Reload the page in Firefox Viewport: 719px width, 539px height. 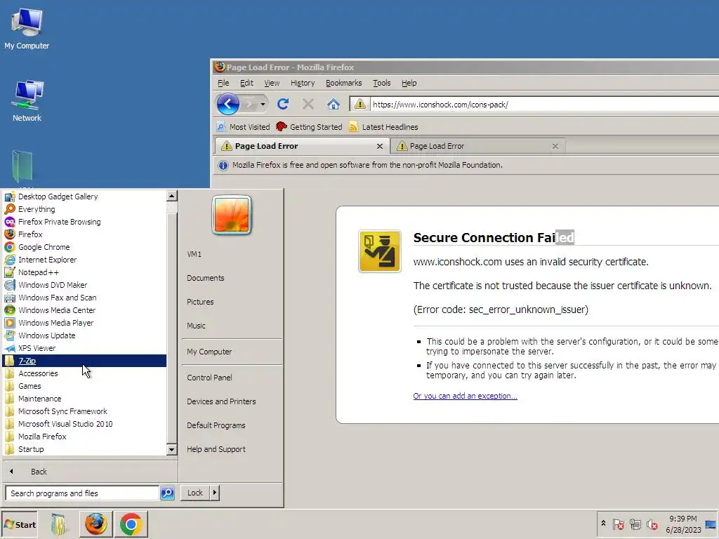tap(282, 104)
